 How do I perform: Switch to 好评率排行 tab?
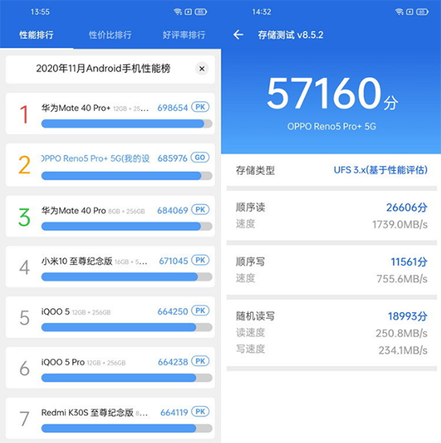tap(184, 35)
